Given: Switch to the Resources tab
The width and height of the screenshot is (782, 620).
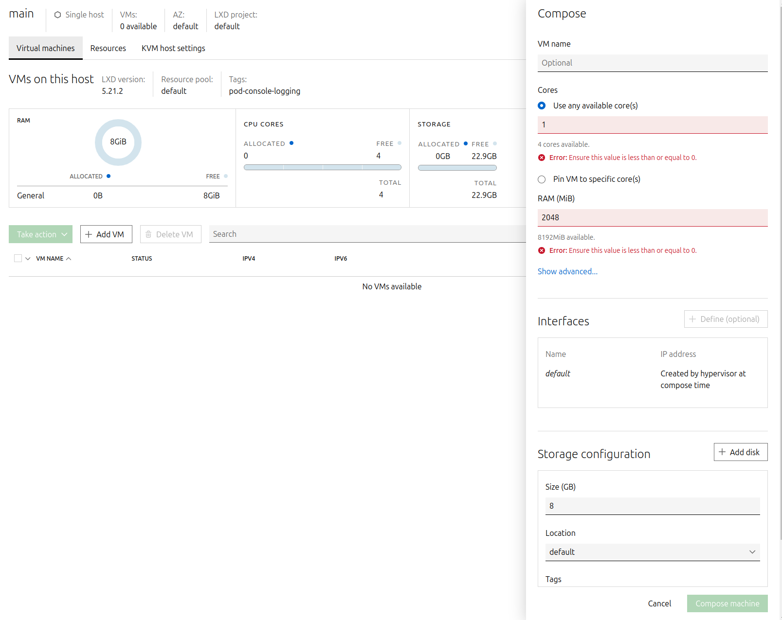Looking at the screenshot, I should (x=108, y=48).
